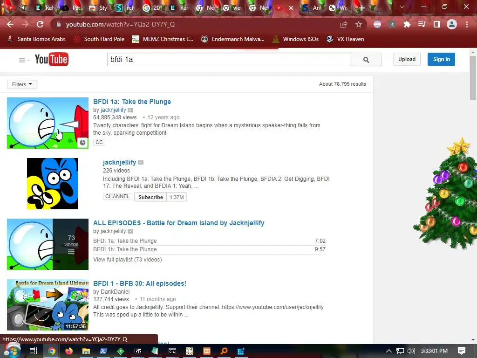Show hidden system tray icons

tap(389, 351)
